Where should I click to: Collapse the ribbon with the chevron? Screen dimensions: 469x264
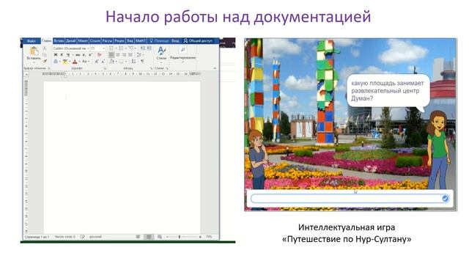[215, 68]
